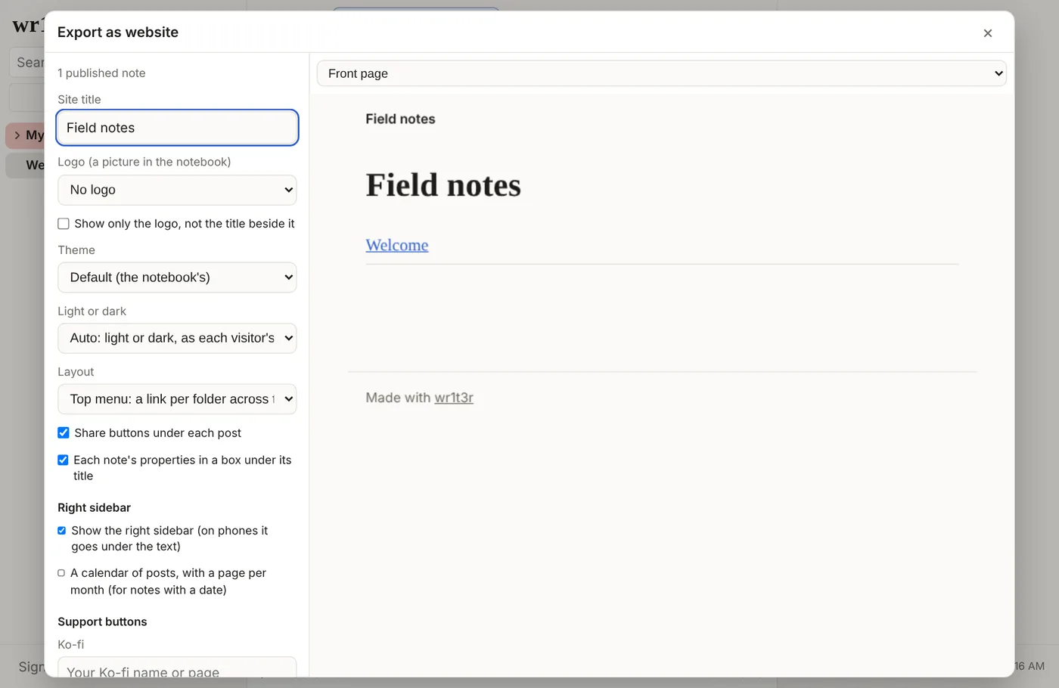This screenshot has width=1059, height=688.
Task: Click the 1 published note text
Action: tap(101, 73)
